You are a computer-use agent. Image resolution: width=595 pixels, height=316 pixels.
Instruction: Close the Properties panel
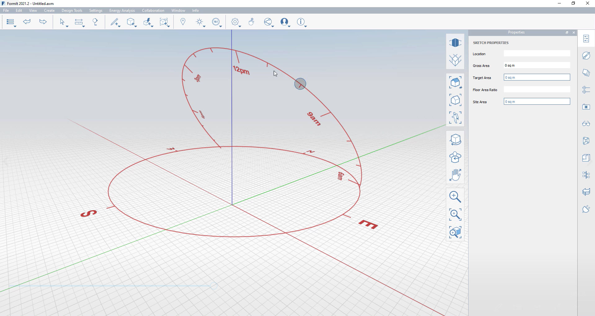[x=574, y=33]
